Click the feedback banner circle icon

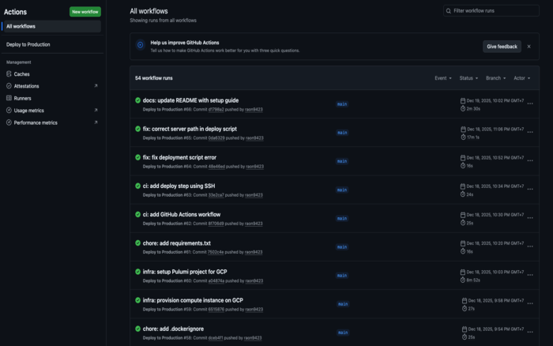click(141, 45)
